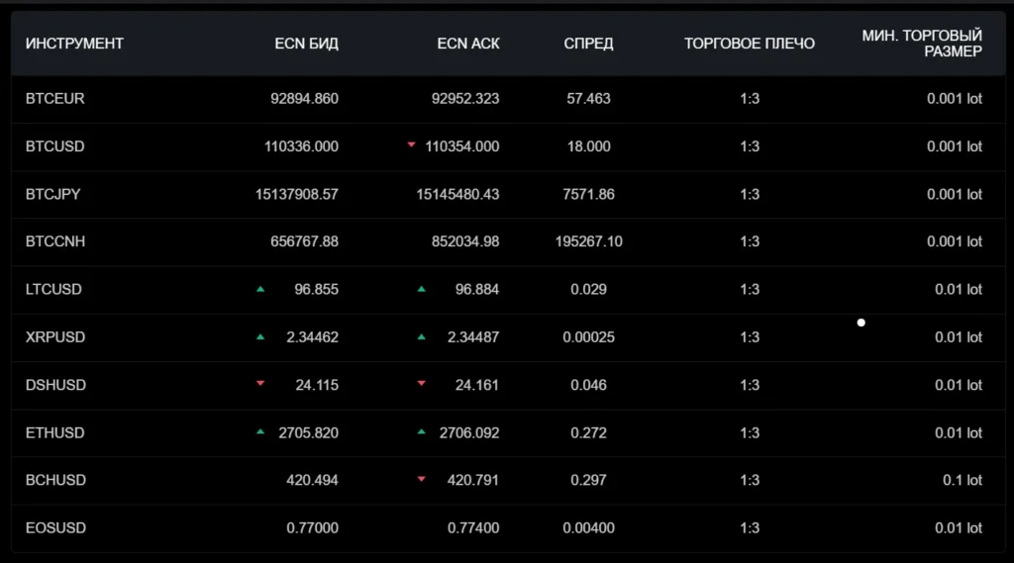This screenshot has height=563, width=1014.
Task: Select the BTCJPY instrument
Action: click(x=53, y=195)
